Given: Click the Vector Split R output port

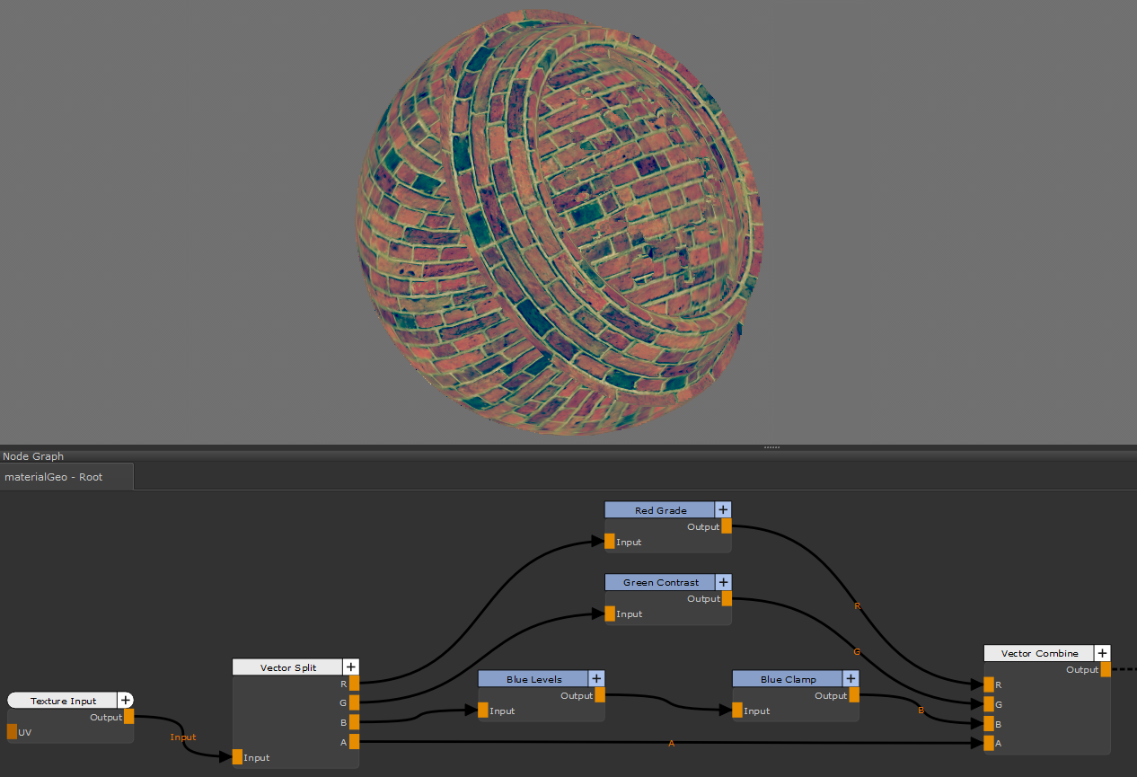Looking at the screenshot, I should coord(354,684).
